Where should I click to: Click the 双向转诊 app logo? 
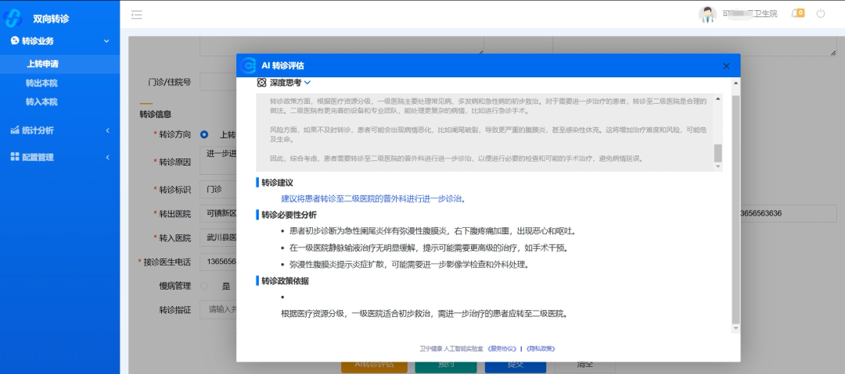coord(14,17)
